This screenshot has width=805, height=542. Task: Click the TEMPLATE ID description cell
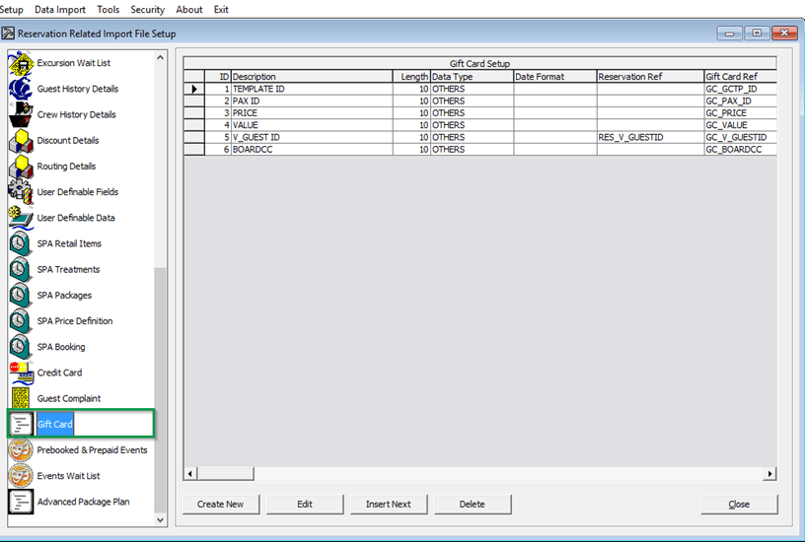[x=312, y=89]
